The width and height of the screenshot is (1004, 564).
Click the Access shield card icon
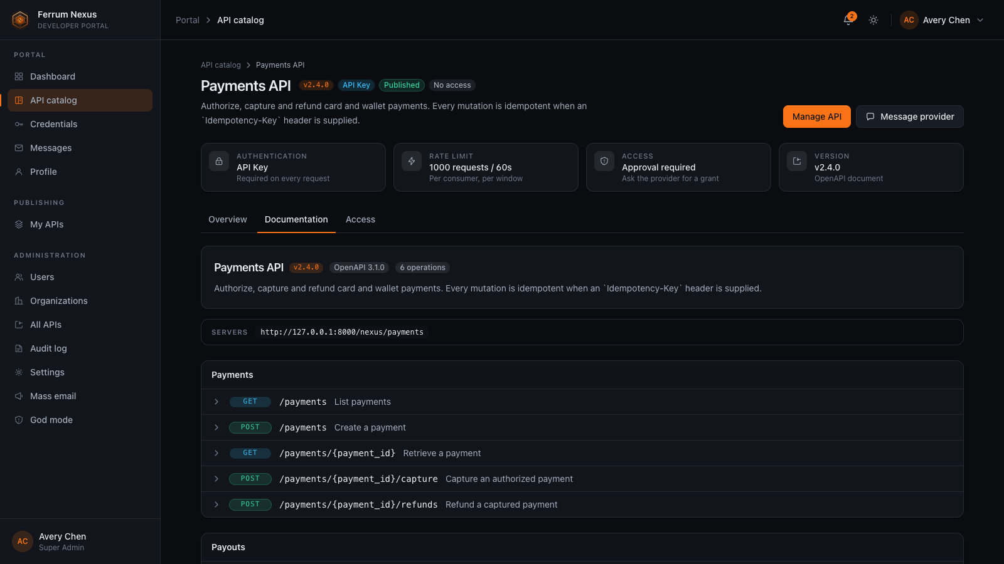pyautogui.click(x=604, y=161)
